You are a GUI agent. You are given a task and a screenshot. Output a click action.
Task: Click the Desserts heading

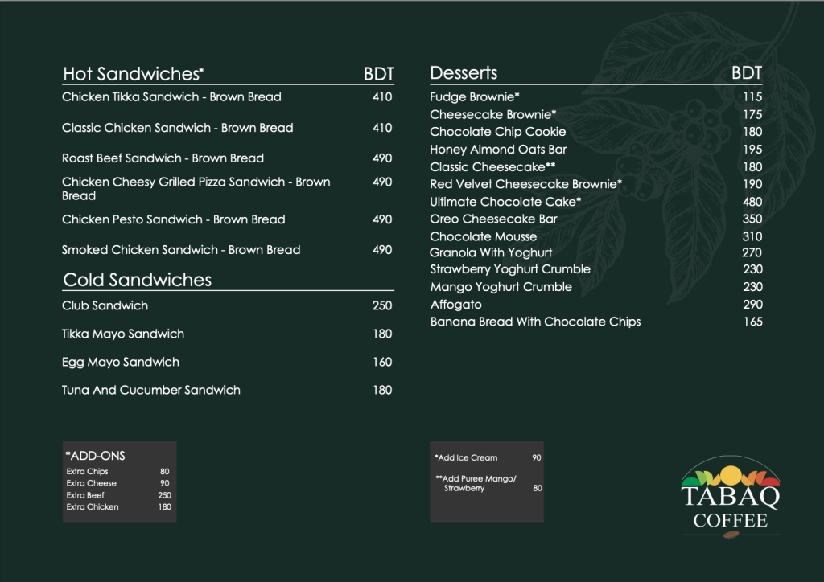[464, 73]
